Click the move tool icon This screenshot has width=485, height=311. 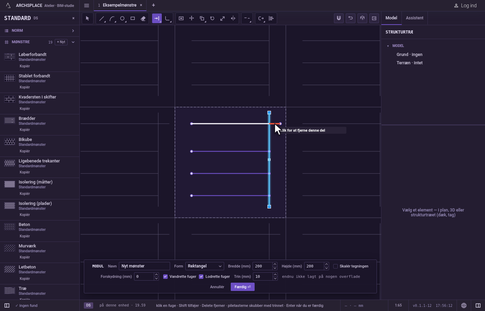coord(192,18)
